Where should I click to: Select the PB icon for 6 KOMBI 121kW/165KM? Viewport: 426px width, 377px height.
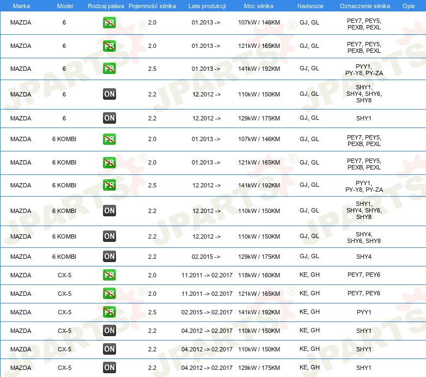109,162
